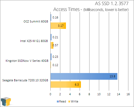134x107 pixels.
Task: Click the 0.16 read value
Action: click(55, 17)
